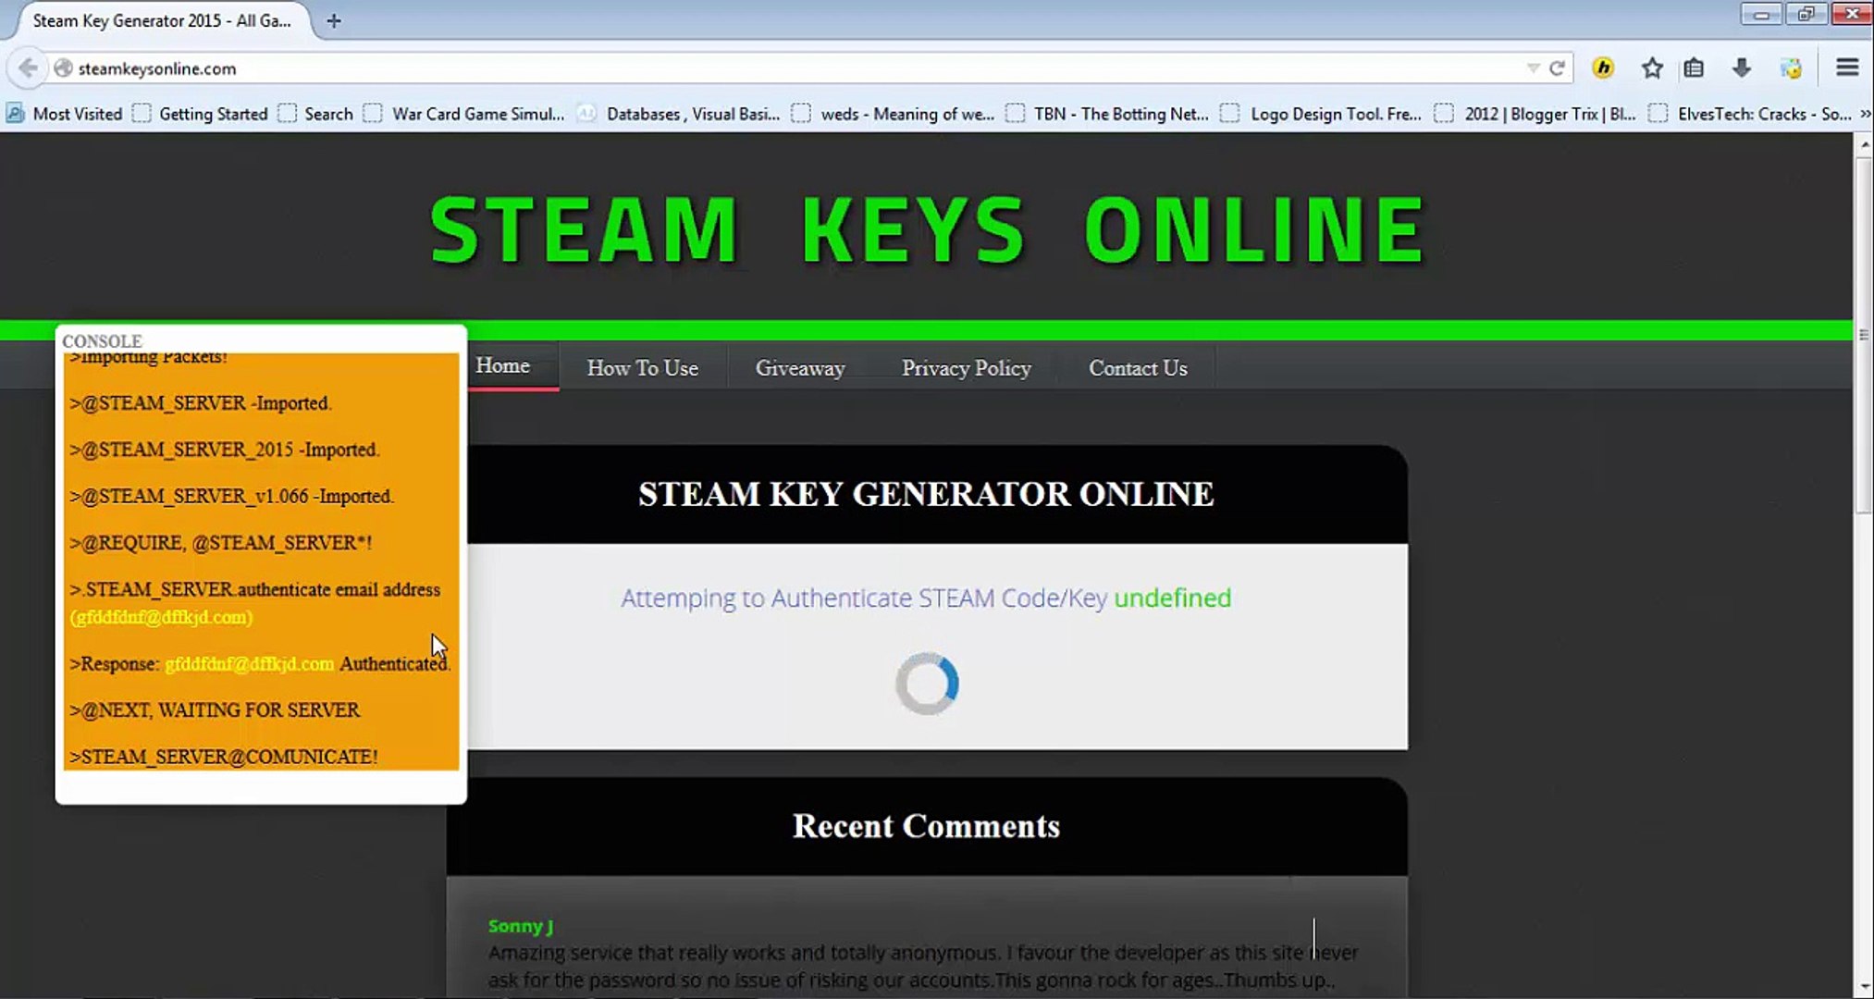Screen dimensions: 1874x999
Task: Click the CONSOLE panel title
Action: (102, 340)
